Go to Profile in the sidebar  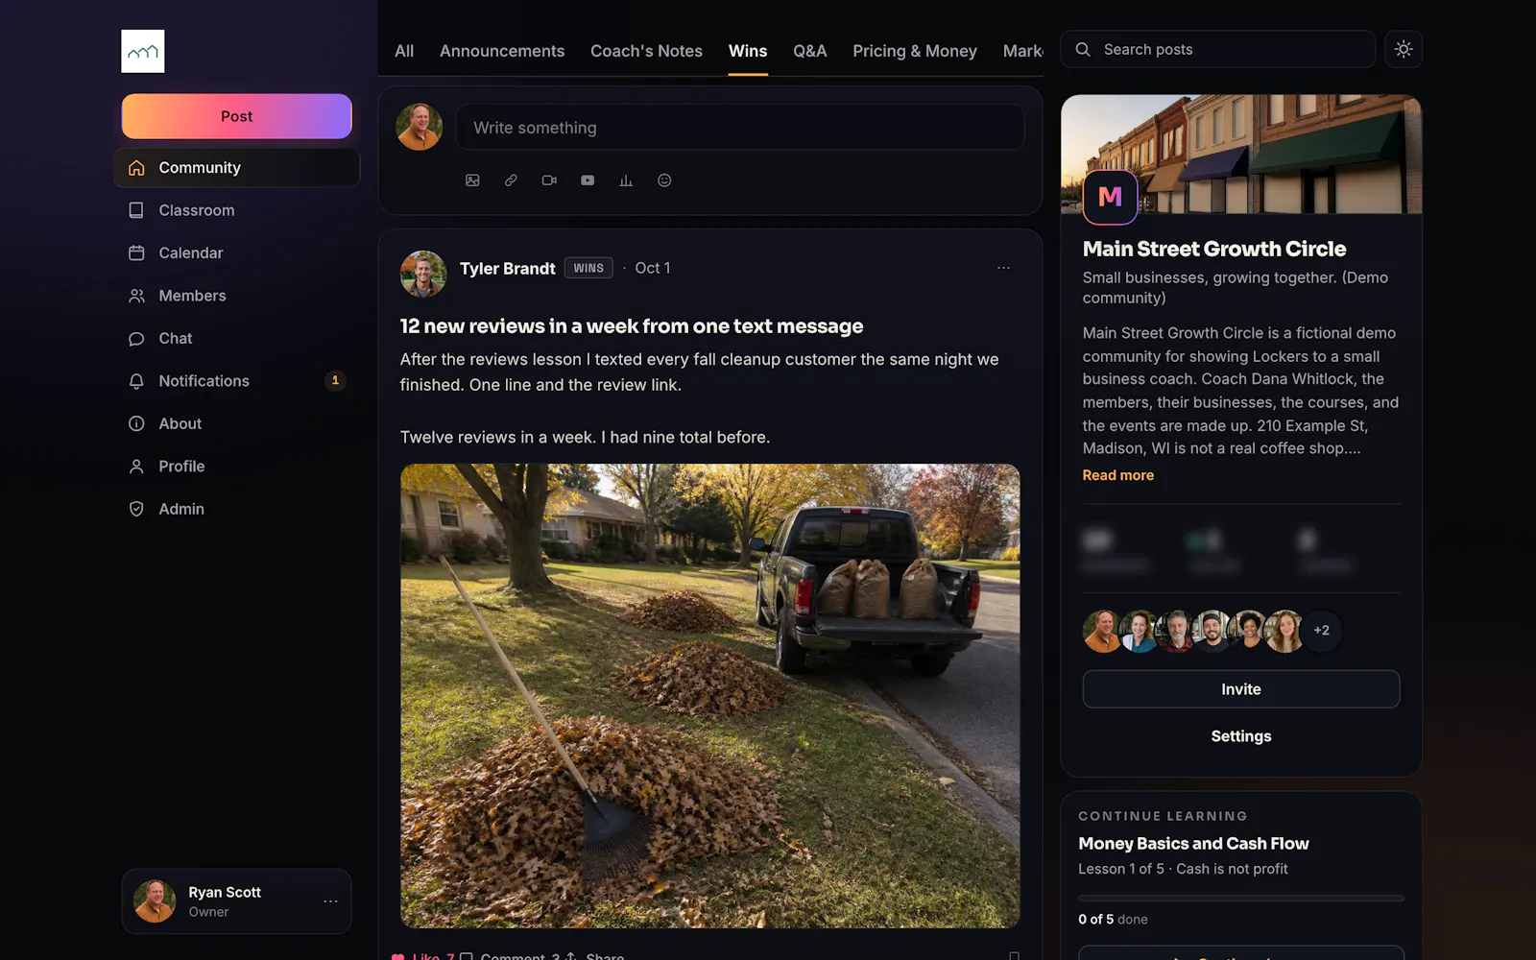click(x=237, y=467)
